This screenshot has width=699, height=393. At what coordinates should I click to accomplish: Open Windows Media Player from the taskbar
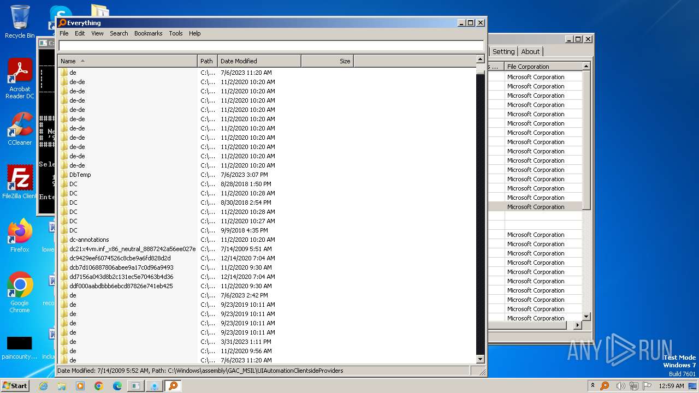point(80,386)
